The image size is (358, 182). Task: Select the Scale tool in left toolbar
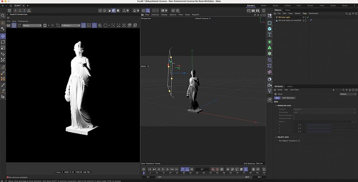(x=3, y=48)
